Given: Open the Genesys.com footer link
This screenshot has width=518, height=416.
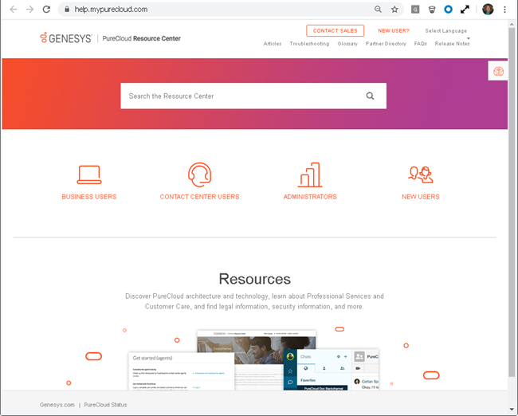Looking at the screenshot, I should (57, 405).
